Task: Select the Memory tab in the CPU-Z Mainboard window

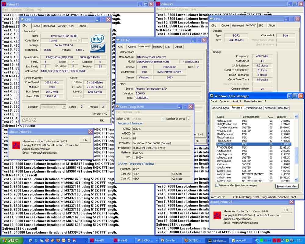Action: pyautogui.click(x=158, y=47)
